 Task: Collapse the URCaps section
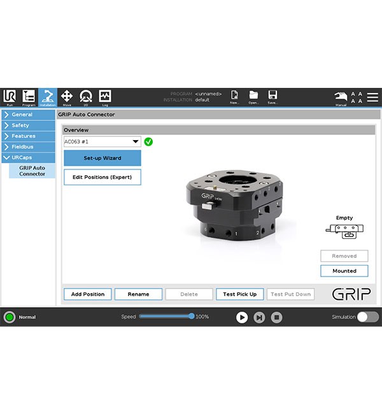[x=29, y=157]
